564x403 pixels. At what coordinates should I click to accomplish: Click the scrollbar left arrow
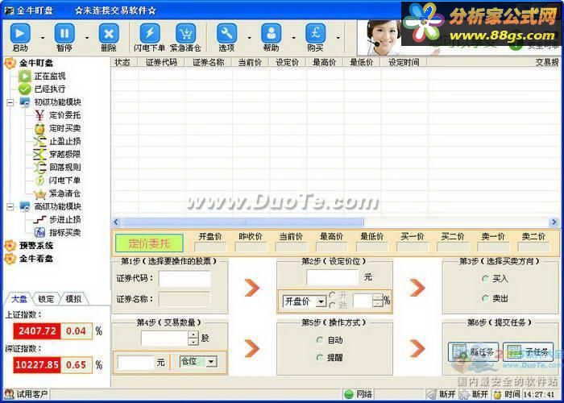click(x=116, y=222)
